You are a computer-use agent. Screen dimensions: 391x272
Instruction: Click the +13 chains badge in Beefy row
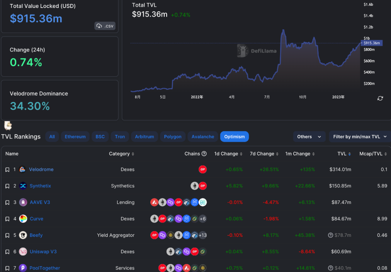click(x=202, y=235)
